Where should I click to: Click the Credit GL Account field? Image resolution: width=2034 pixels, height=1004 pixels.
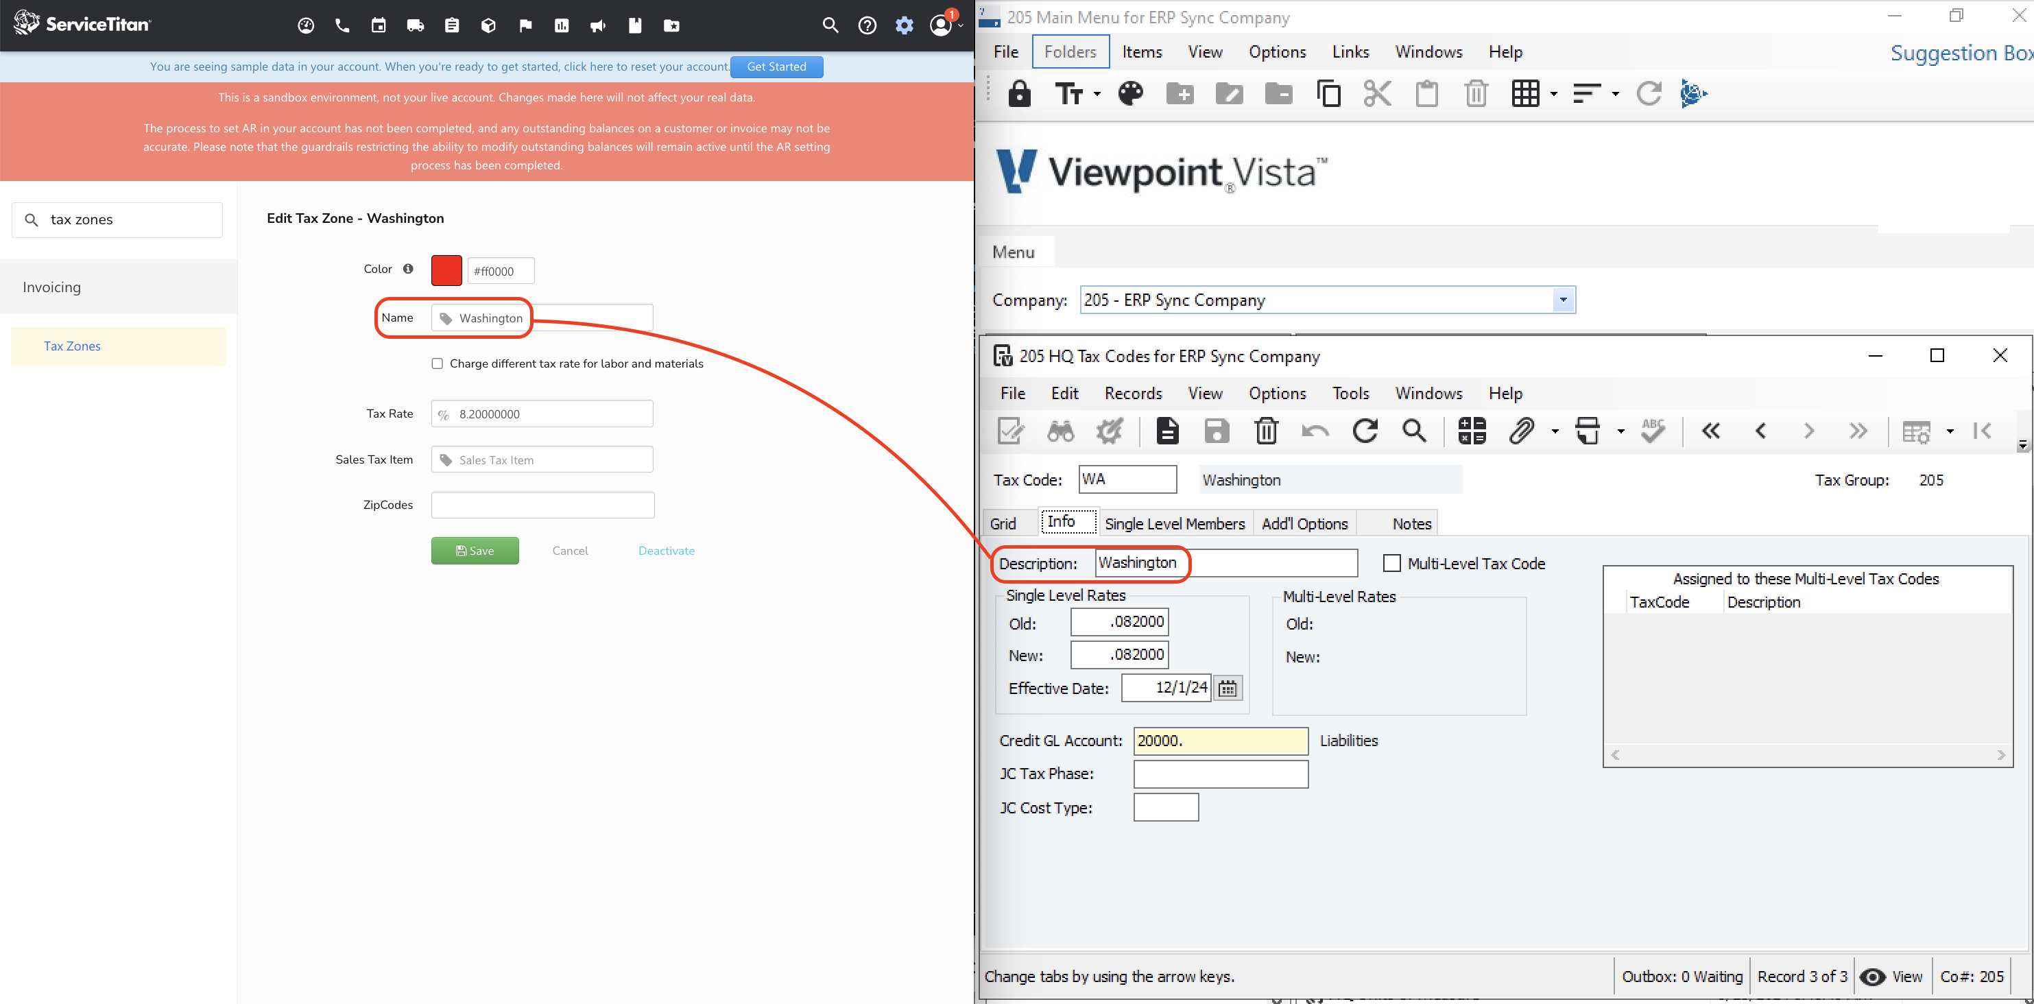click(1220, 741)
